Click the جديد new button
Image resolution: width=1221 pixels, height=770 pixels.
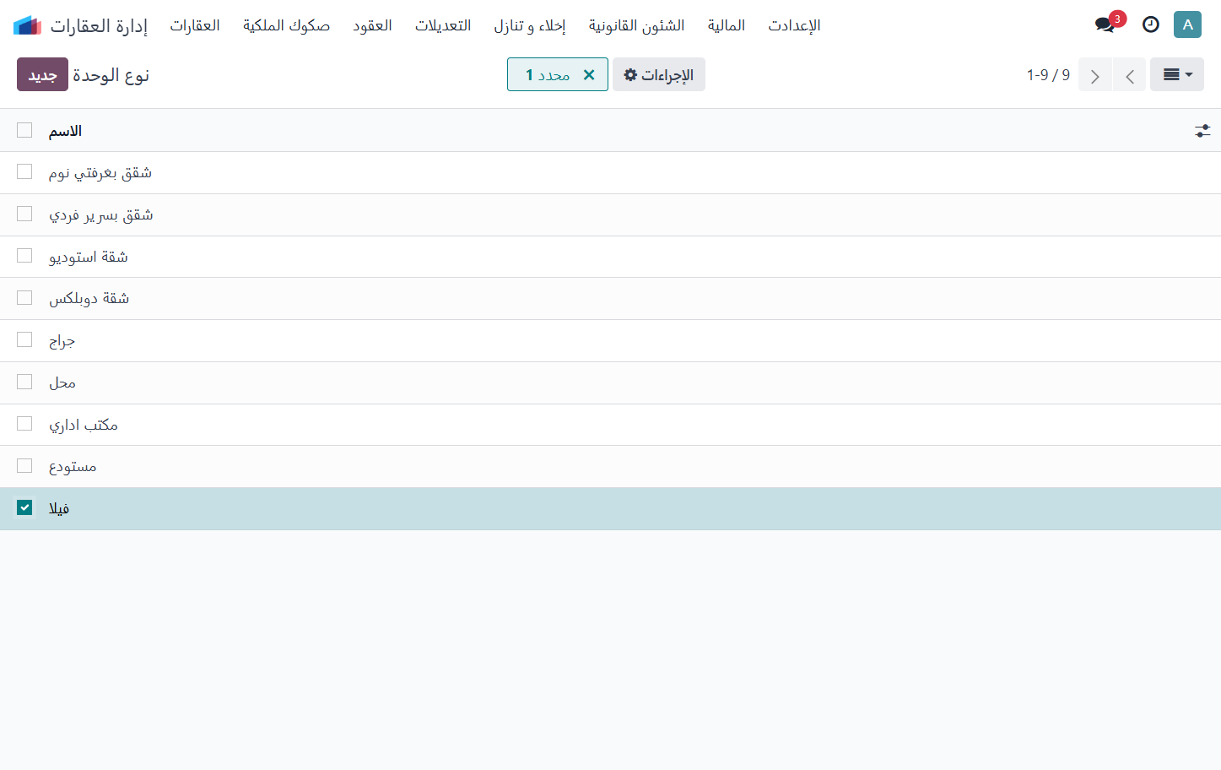click(42, 74)
